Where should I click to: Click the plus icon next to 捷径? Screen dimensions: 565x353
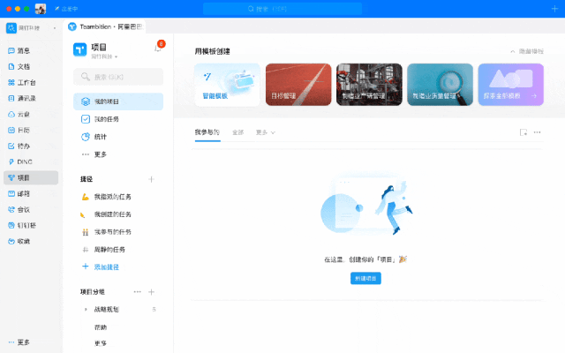click(x=151, y=179)
